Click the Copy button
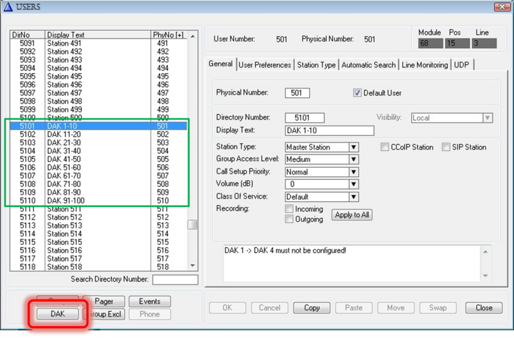514x340 pixels. point(312,308)
